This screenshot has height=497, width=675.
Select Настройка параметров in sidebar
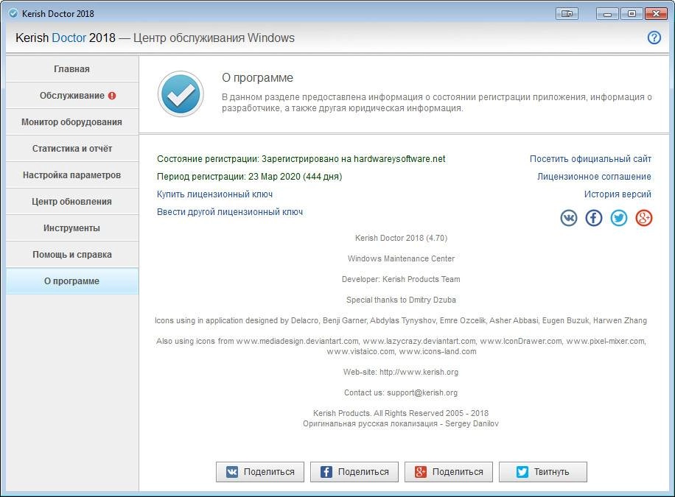pos(72,175)
